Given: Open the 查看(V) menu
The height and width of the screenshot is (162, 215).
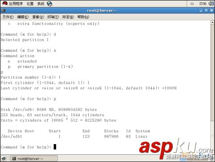Looking at the screenshot, I should pyautogui.click(x=38, y=17).
